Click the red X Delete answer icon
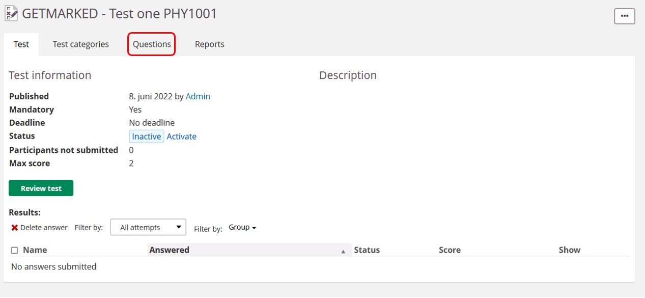 click(x=15, y=228)
